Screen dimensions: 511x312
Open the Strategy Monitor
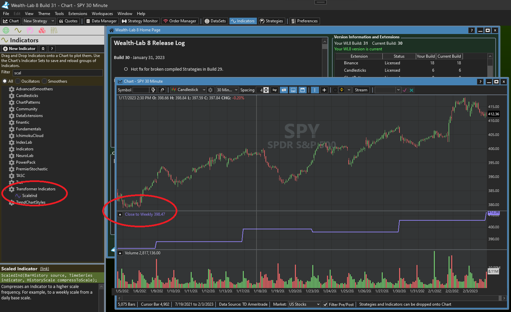pos(140,21)
